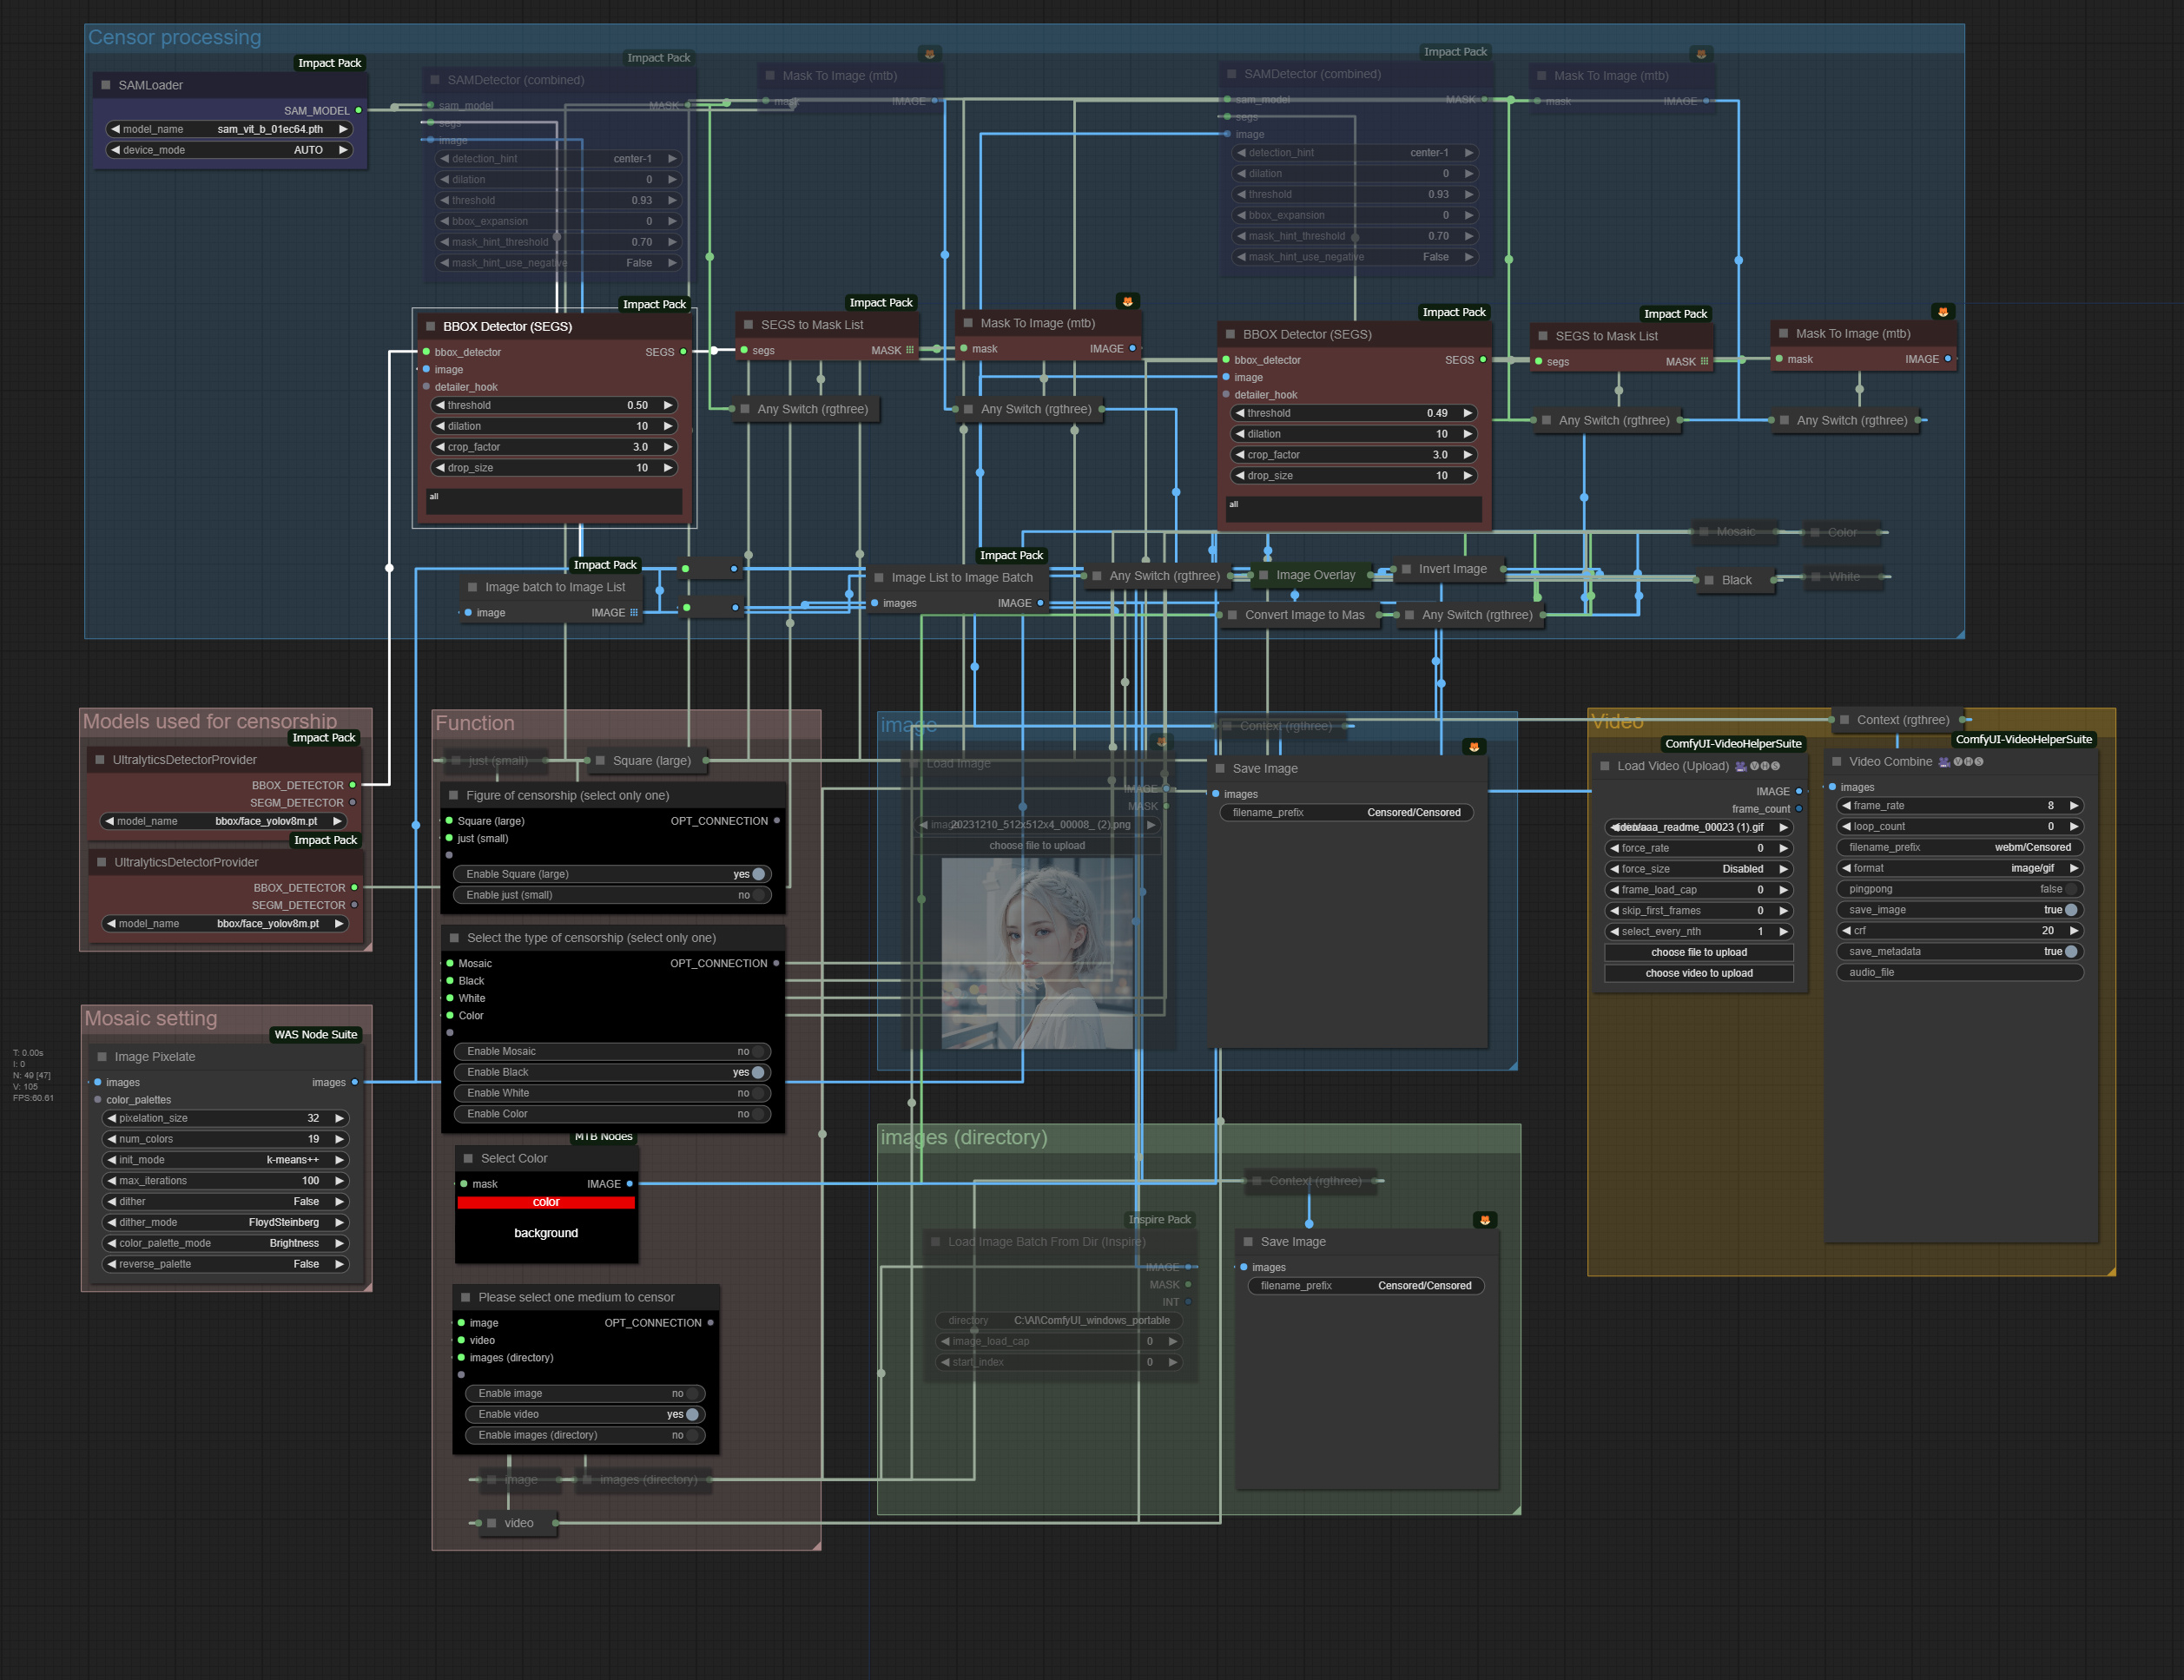Screen dimensions: 2184x1680
Task: Click the filename_prefix webm/Censored field
Action: click(1960, 847)
